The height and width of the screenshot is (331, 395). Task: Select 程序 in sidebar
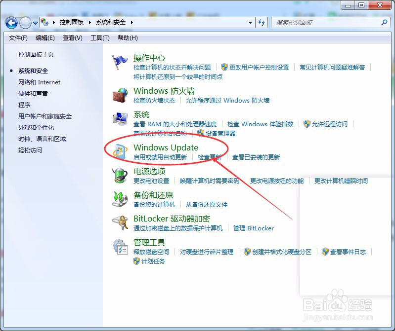(24, 105)
